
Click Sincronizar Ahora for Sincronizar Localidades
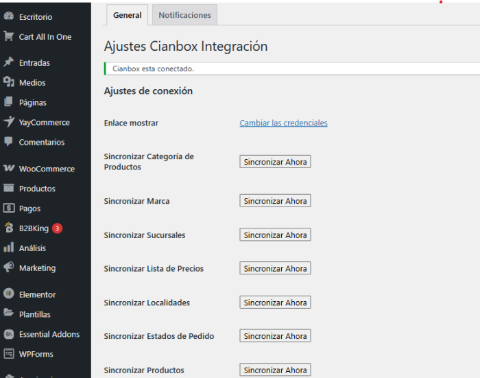(275, 303)
